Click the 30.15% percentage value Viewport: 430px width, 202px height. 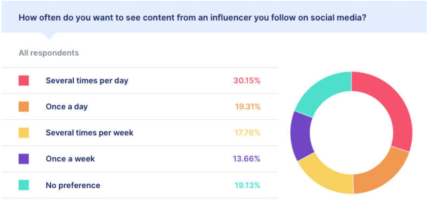point(247,81)
